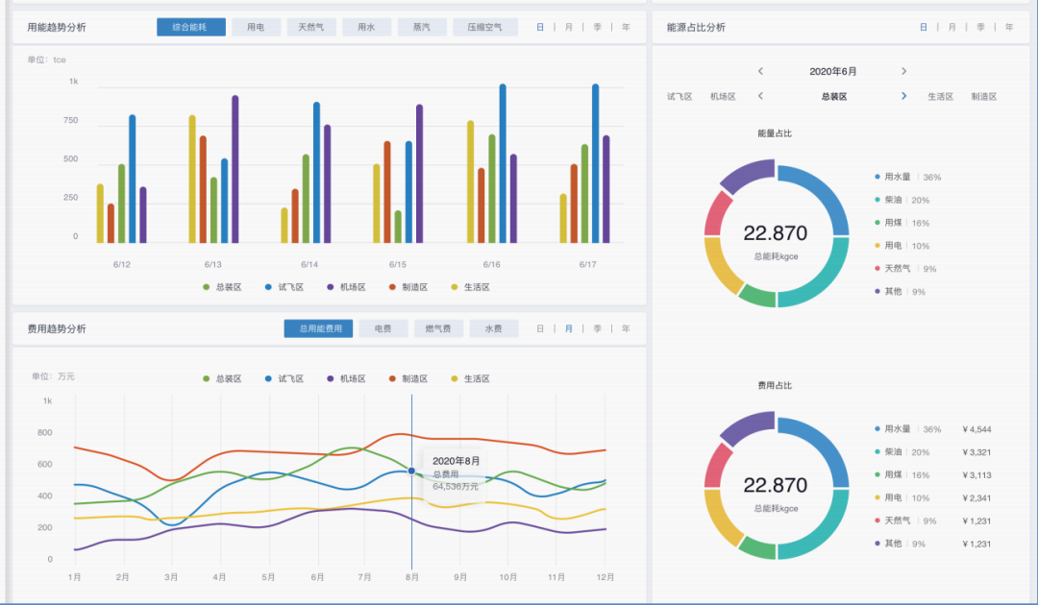Click the 2020年8月 data point on the line chart
This screenshot has width=1038, height=605.
point(411,470)
